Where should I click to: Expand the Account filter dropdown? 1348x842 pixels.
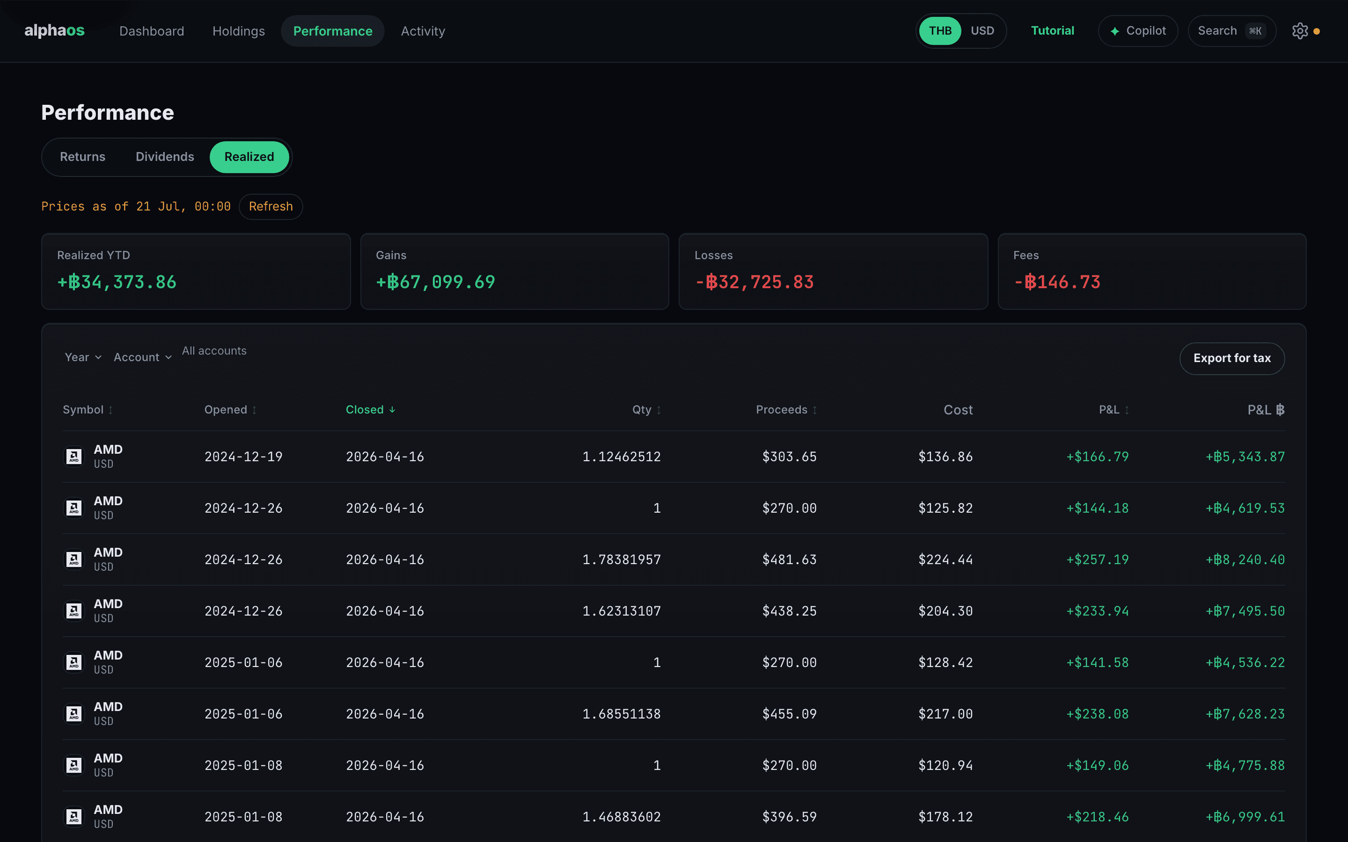(x=143, y=357)
